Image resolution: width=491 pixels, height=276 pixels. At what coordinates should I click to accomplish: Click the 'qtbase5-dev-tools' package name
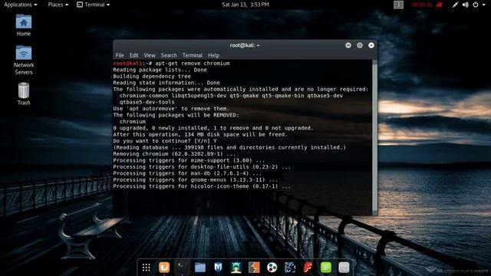[x=147, y=102]
